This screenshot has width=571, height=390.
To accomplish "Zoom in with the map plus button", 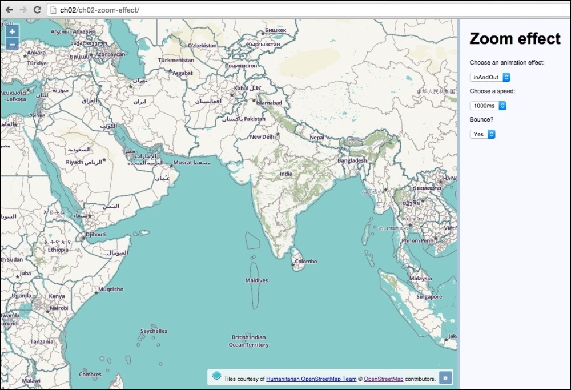I will pos(13,31).
